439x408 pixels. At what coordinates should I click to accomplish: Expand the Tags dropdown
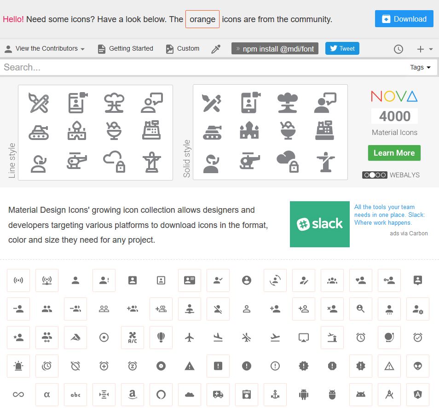click(420, 67)
